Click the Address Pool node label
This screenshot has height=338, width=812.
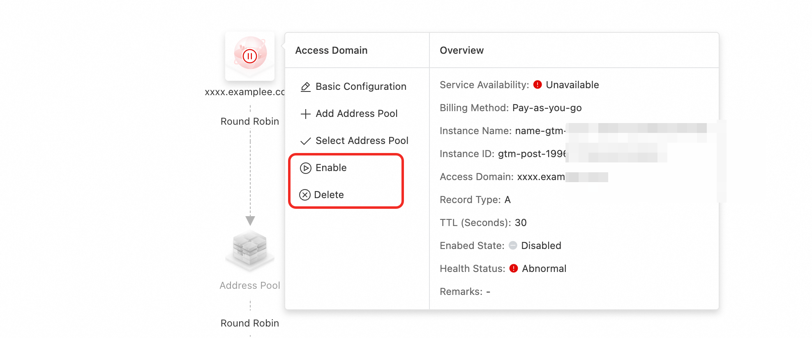tap(250, 285)
